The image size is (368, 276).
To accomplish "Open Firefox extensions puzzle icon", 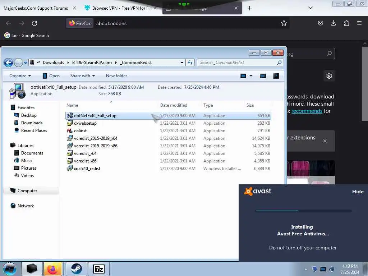I will coord(346,23).
